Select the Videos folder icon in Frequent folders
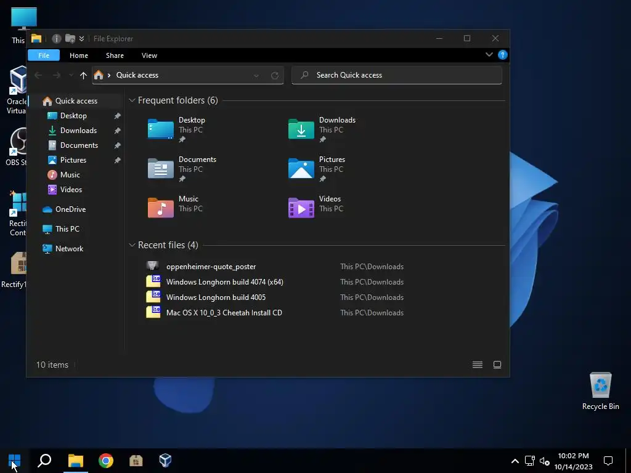 (x=301, y=208)
